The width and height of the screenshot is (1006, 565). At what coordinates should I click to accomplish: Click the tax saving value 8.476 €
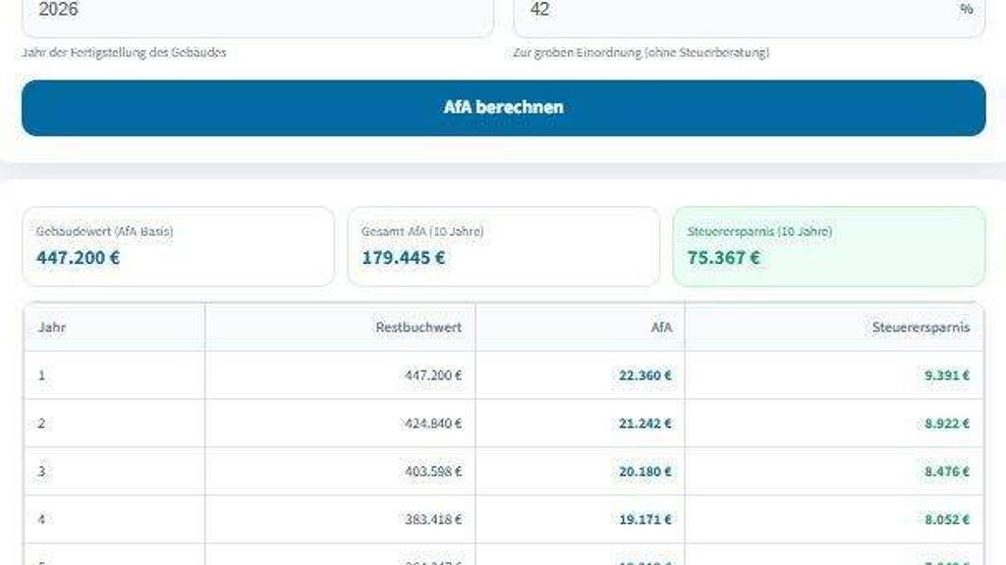(x=947, y=472)
